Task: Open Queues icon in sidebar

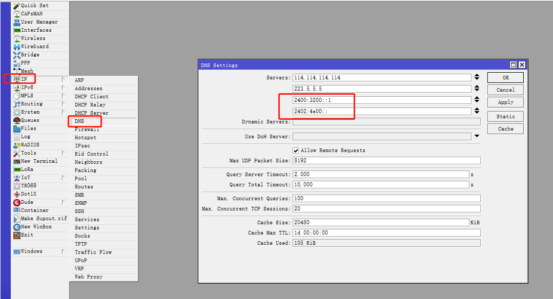Action: coord(16,120)
